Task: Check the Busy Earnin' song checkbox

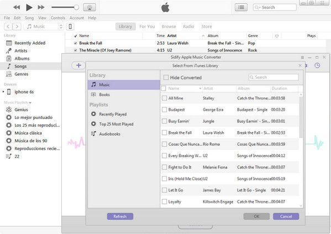Action: [164, 121]
